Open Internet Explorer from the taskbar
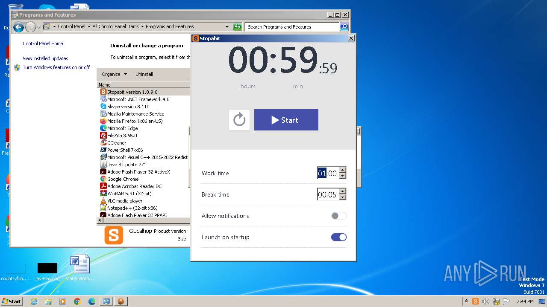 (34, 301)
